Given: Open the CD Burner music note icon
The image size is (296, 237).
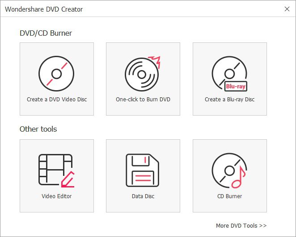Looking at the screenshot, I should (229, 170).
